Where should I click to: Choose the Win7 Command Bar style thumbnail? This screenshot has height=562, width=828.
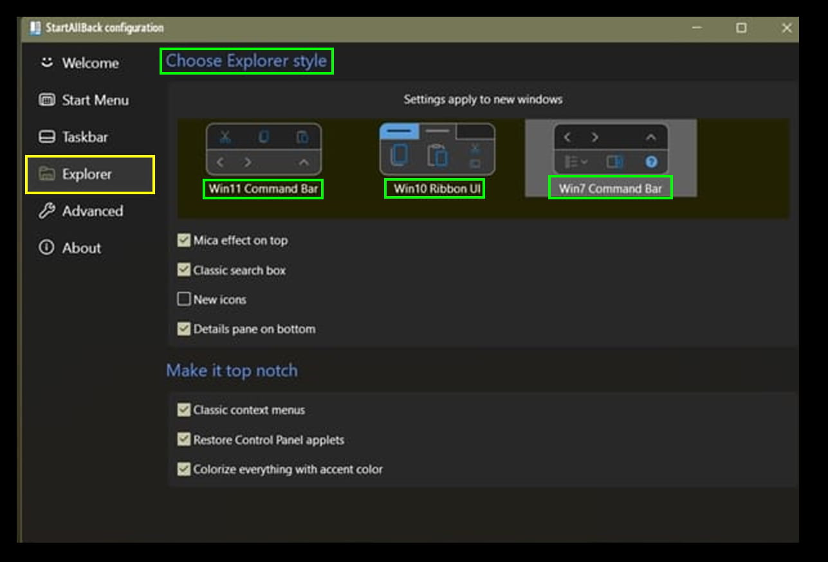(611, 149)
